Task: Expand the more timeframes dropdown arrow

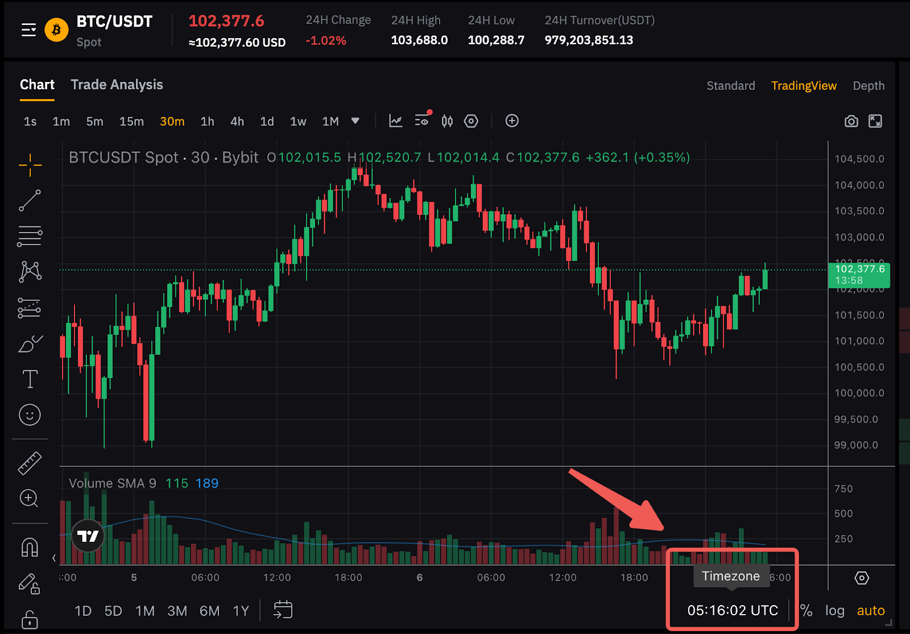Action: click(x=355, y=121)
